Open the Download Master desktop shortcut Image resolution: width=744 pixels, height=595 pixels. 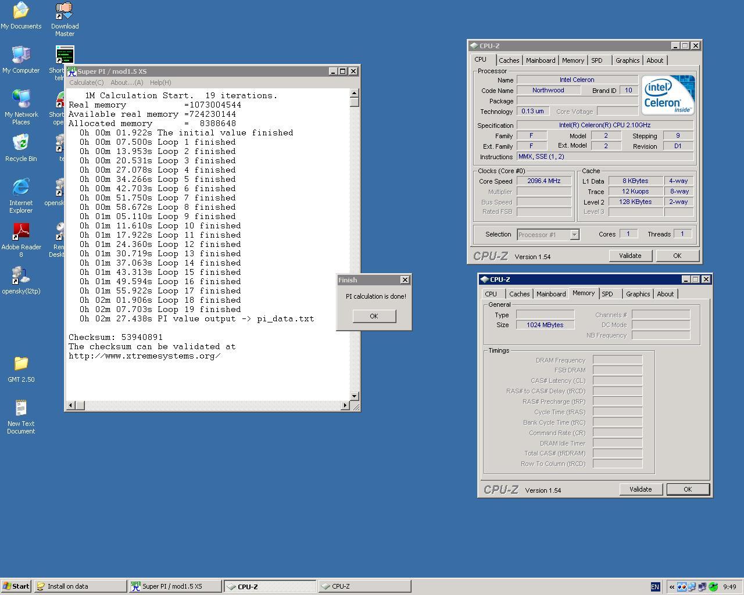click(65, 19)
